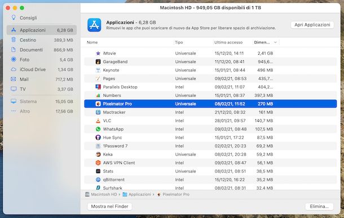Screen dimensions: 344x218
Task: Click the Documenti file icon in sidebar
Action: tap(14, 50)
